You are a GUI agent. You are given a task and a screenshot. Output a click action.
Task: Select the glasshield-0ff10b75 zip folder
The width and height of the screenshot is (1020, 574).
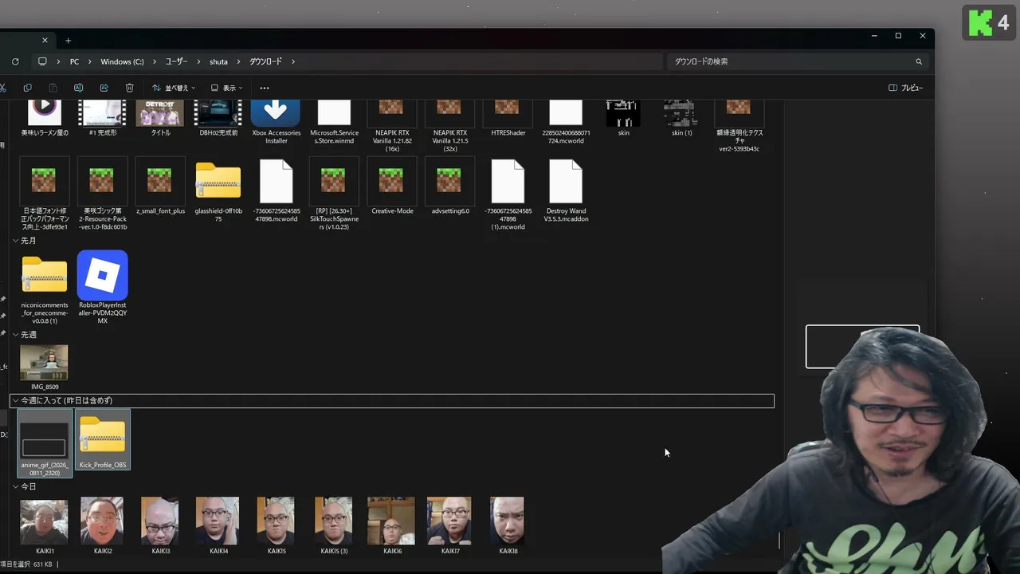pyautogui.click(x=218, y=191)
